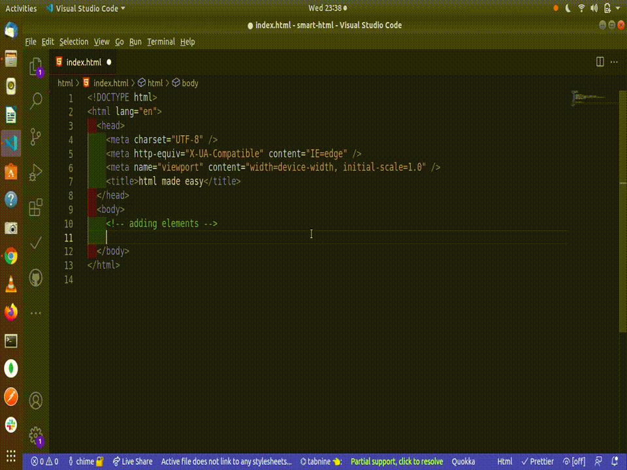
Task: Open the GitHub view in activity bar
Action: tap(35, 278)
